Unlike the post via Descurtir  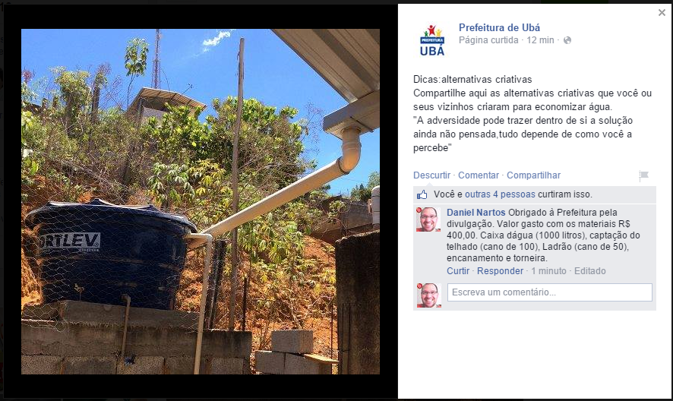click(431, 175)
